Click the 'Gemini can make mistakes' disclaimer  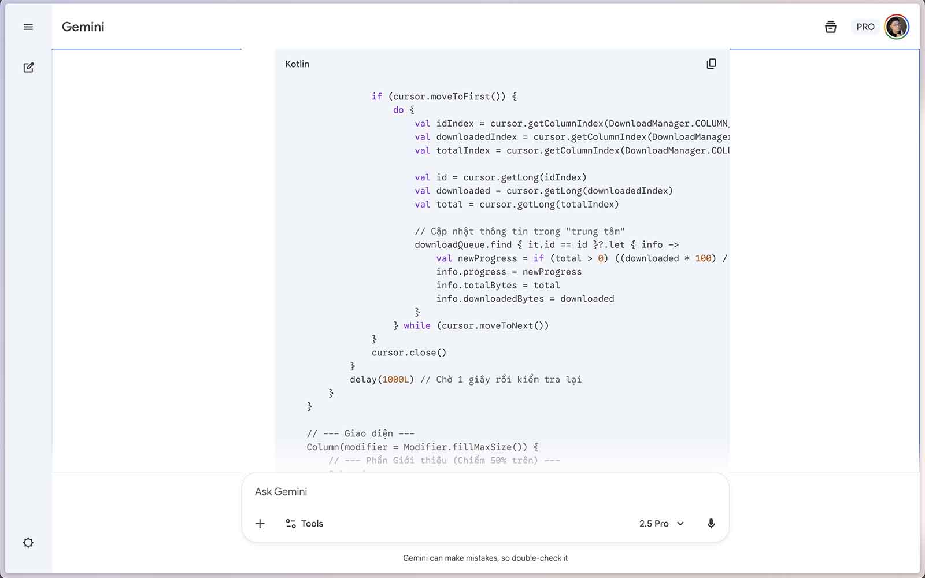pyautogui.click(x=485, y=558)
